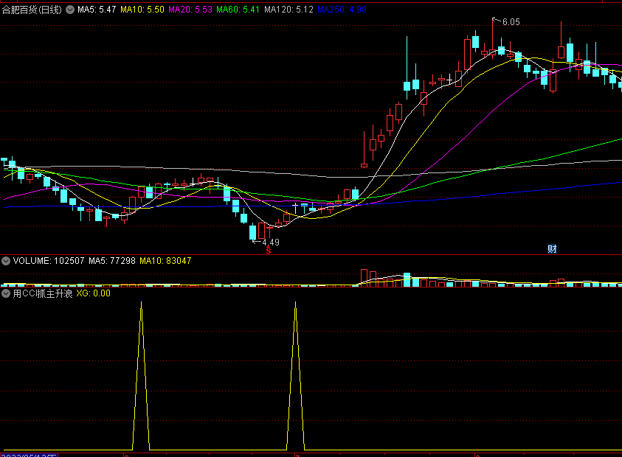Select the MA60: 5.41 moving average label

(x=238, y=10)
